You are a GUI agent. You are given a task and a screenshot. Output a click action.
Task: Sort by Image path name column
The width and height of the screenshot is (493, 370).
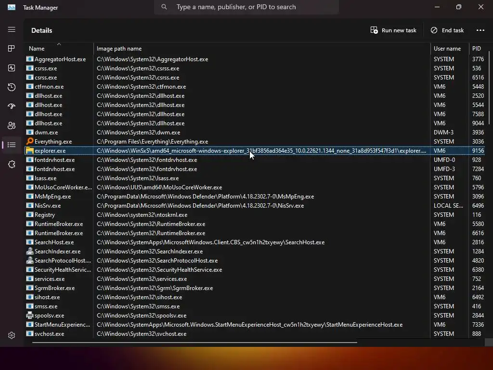(x=262, y=49)
